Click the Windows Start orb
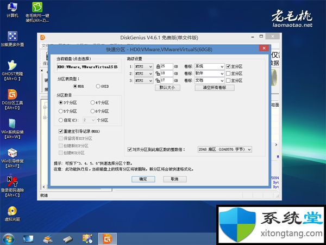This screenshot has height=245, width=326. coord(8,239)
